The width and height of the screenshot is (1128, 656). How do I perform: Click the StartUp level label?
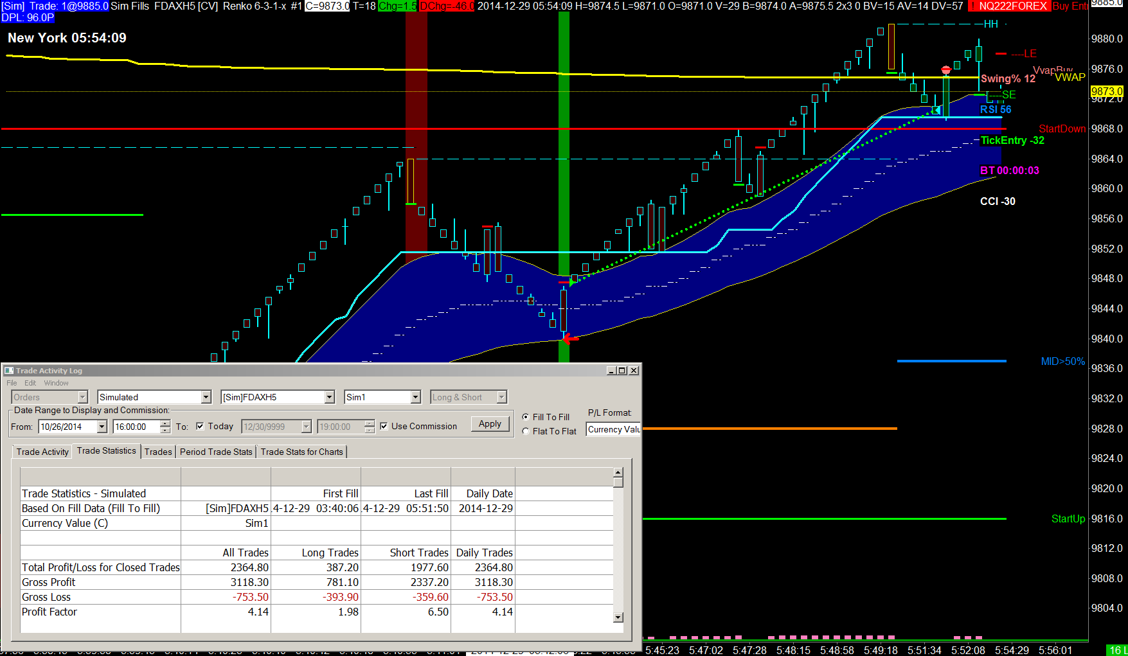(x=1068, y=519)
